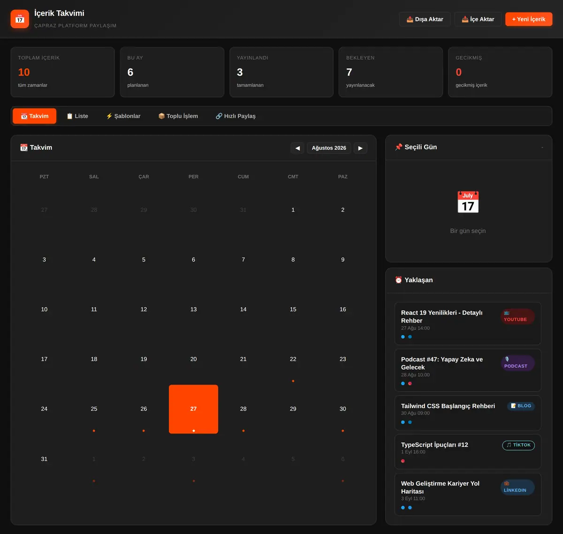Go to the previous month arrow
The width and height of the screenshot is (563, 534).
pos(297,148)
